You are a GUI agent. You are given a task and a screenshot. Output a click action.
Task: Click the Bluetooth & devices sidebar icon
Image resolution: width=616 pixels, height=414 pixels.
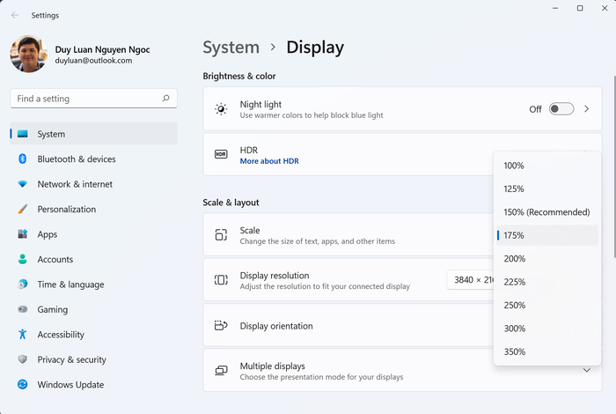[x=23, y=159]
